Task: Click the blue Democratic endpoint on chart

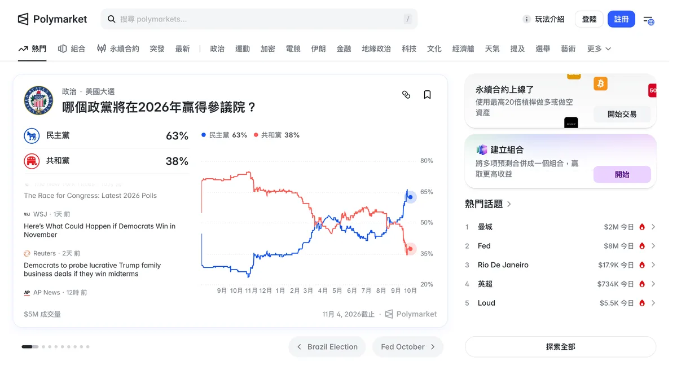Action: 410,197
